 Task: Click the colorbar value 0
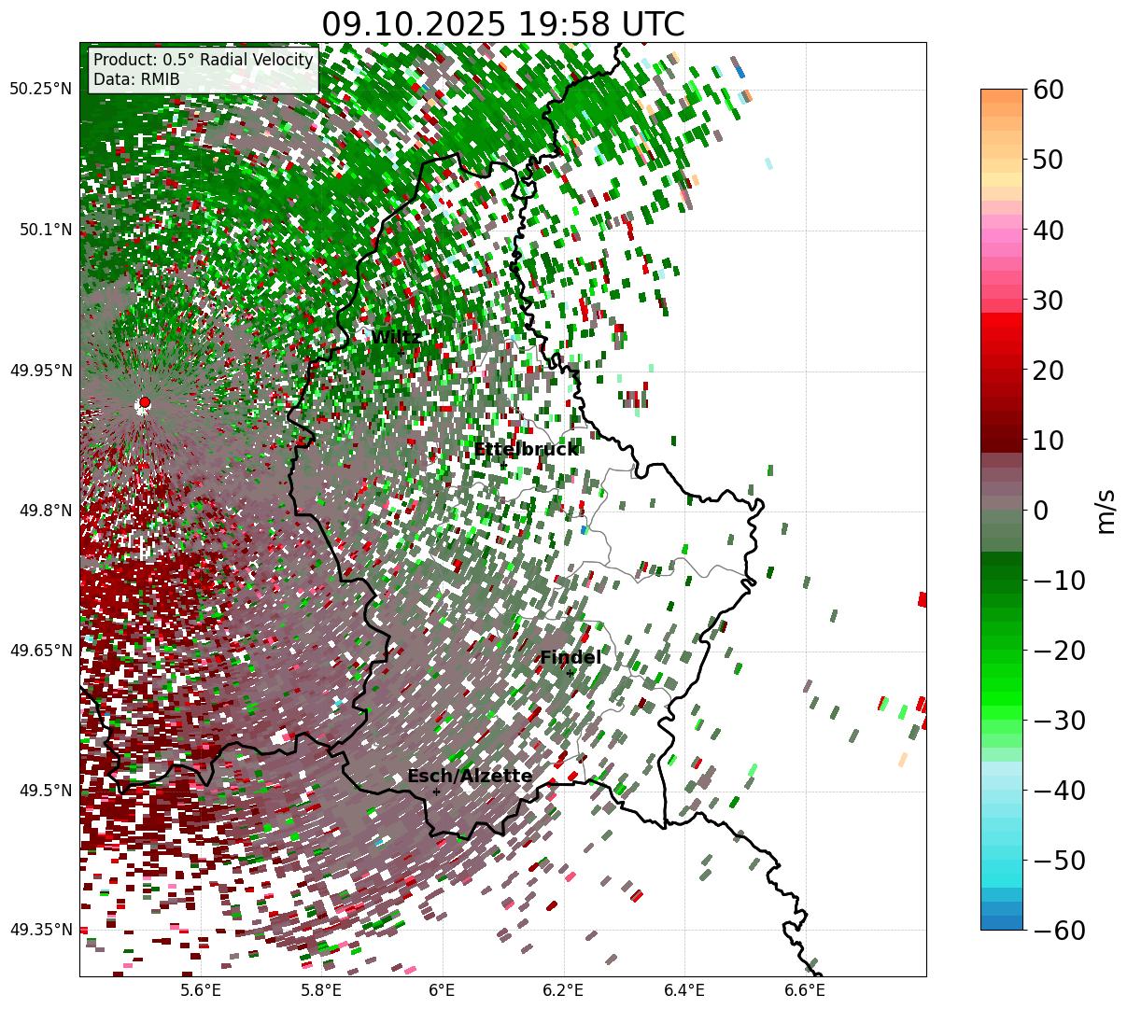click(x=1041, y=510)
